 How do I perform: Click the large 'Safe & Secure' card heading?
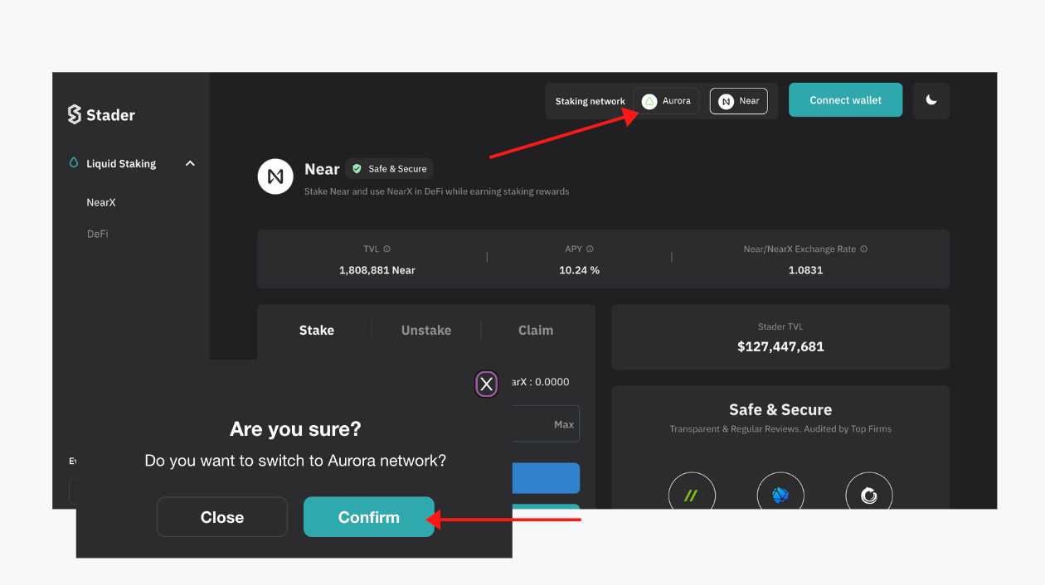(x=780, y=409)
